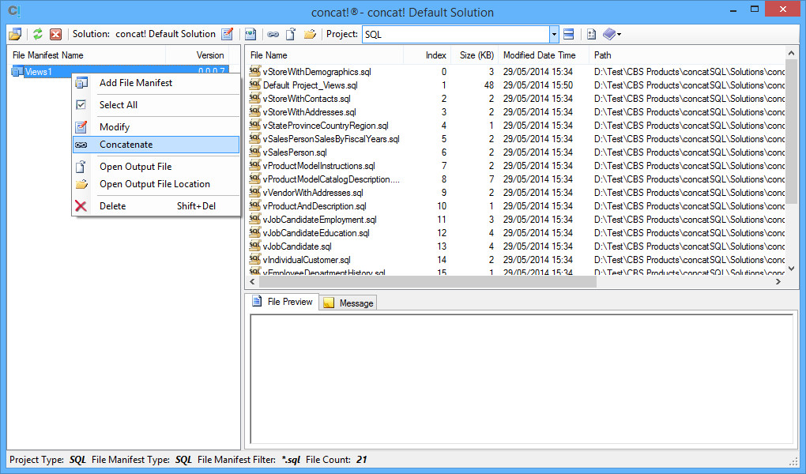Screen dimensions: 806x474
Task: Click the Views1 manifest icon
Action: [x=17, y=71]
